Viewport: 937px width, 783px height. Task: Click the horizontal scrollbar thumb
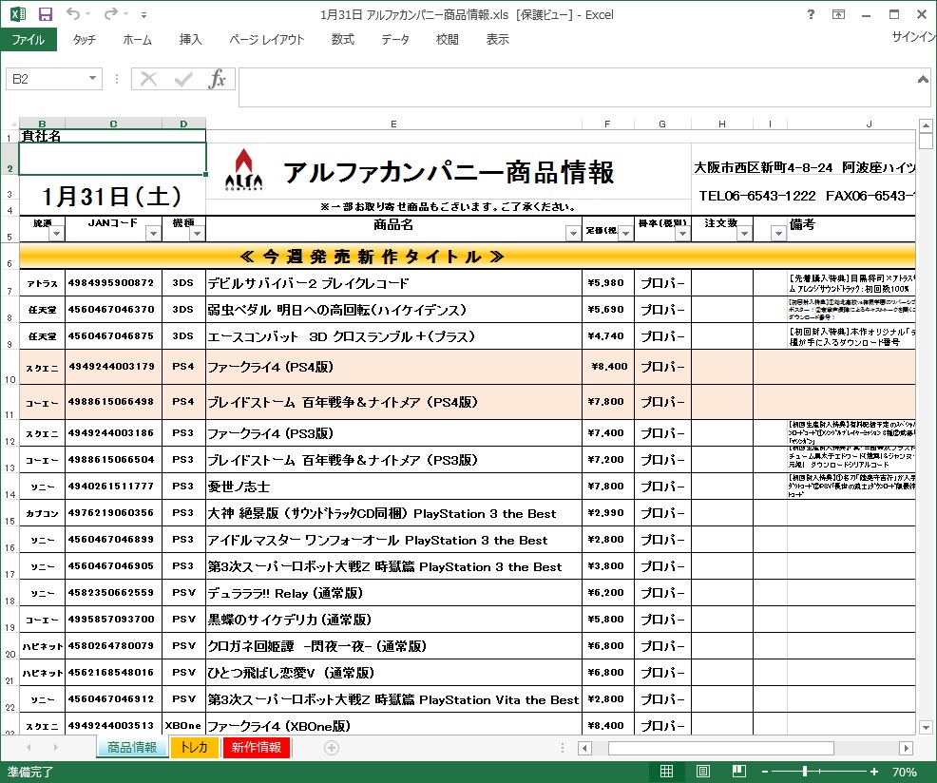click(x=720, y=748)
